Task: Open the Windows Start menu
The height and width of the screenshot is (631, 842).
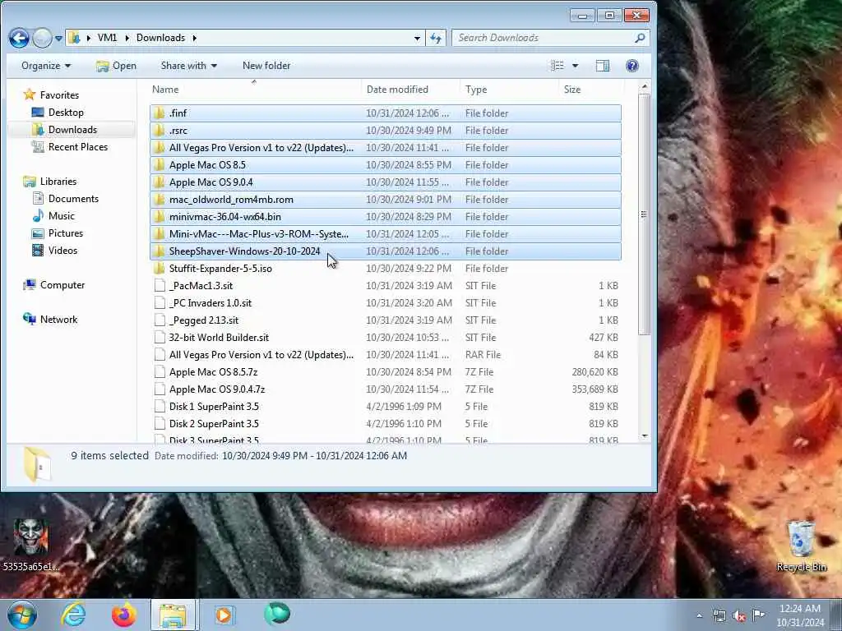Action: (22, 615)
